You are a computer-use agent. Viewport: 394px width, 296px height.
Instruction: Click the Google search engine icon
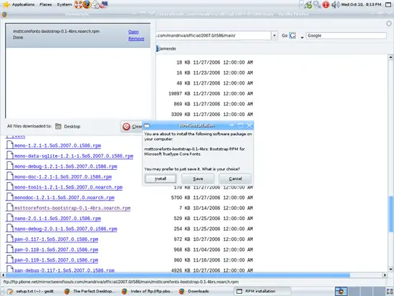[x=292, y=35]
